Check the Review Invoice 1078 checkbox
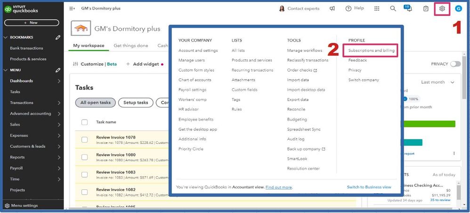This screenshot has width=470, height=213. click(x=84, y=140)
